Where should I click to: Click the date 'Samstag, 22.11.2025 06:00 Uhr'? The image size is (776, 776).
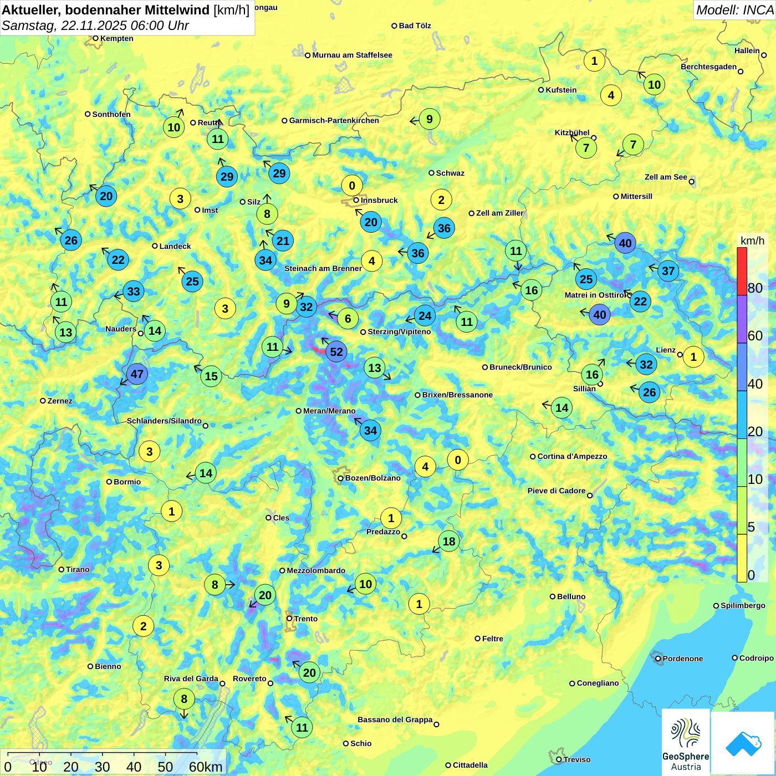[95, 25]
